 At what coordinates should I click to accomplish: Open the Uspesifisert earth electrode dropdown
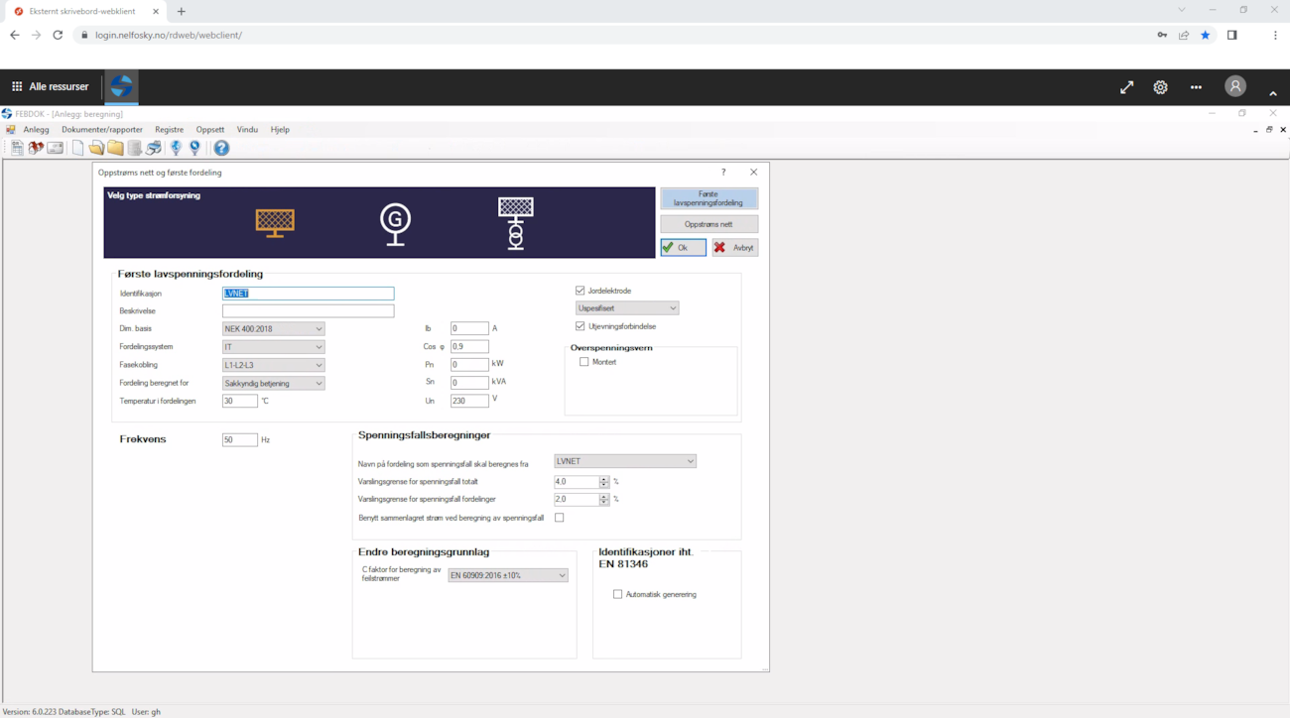coord(627,308)
